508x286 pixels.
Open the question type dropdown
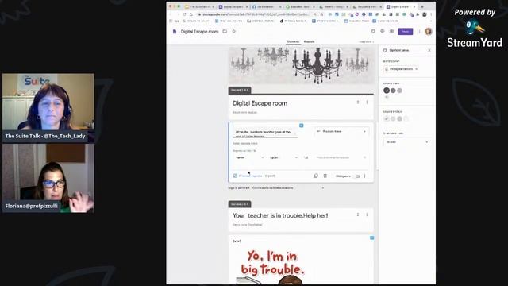coord(341,131)
